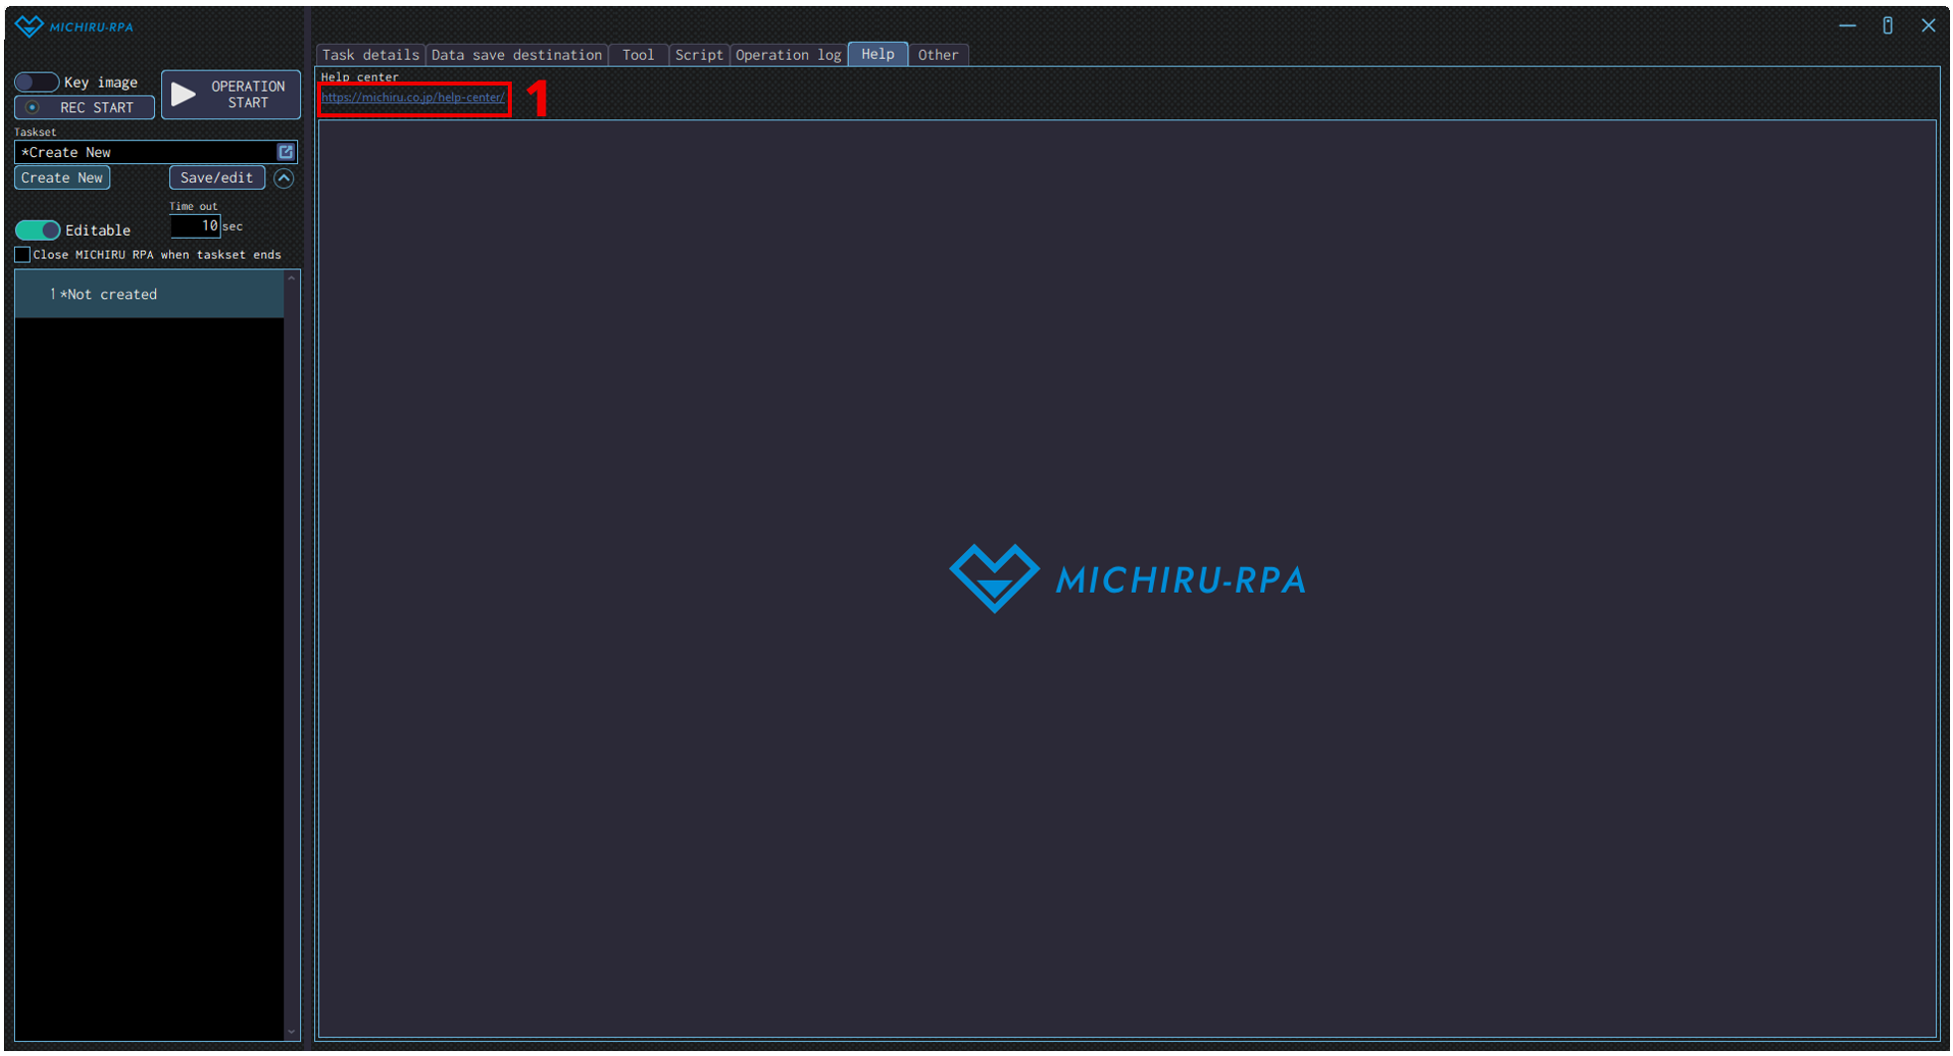Open the Operation log tab
1953x1056 pixels.
click(x=788, y=55)
